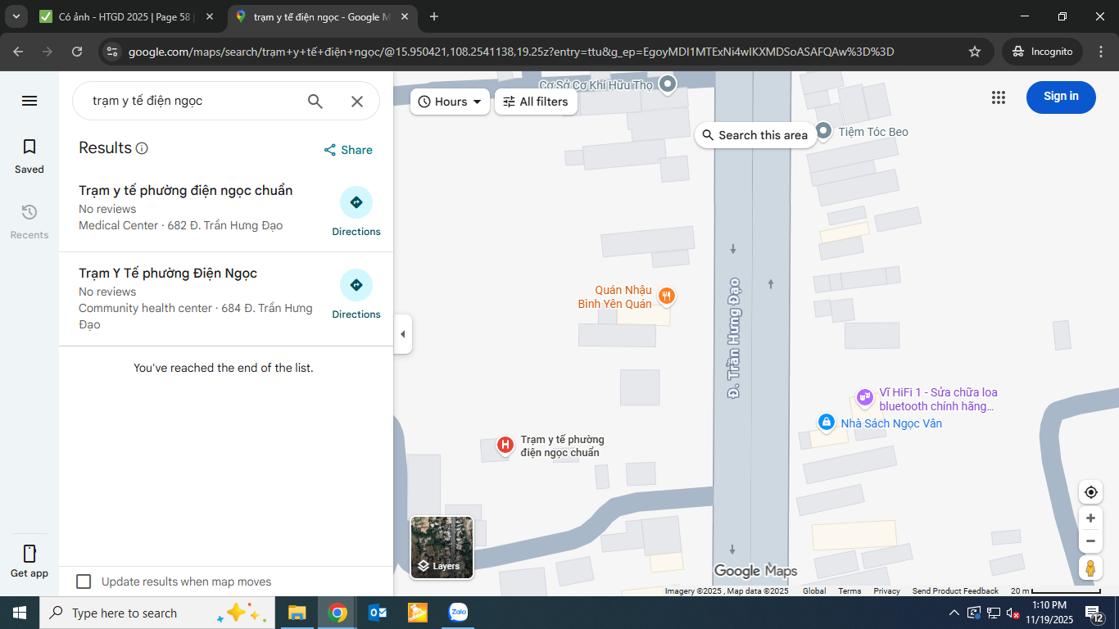
Task: Clear the search box with X
Action: tap(357, 101)
